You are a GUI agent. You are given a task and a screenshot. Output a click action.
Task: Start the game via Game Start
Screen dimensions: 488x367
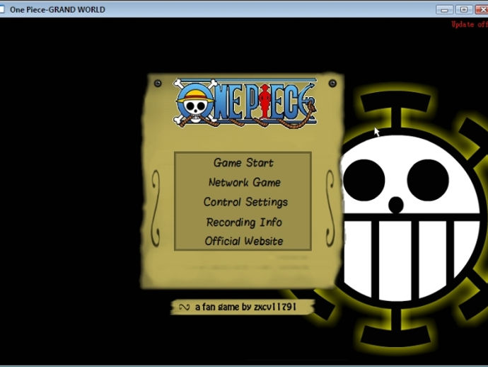243,163
